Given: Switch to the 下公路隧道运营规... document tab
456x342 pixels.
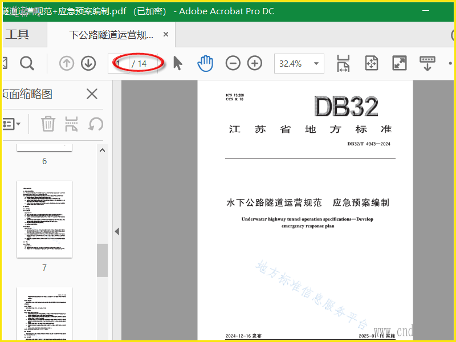Looking at the screenshot, I should pyautogui.click(x=111, y=35).
